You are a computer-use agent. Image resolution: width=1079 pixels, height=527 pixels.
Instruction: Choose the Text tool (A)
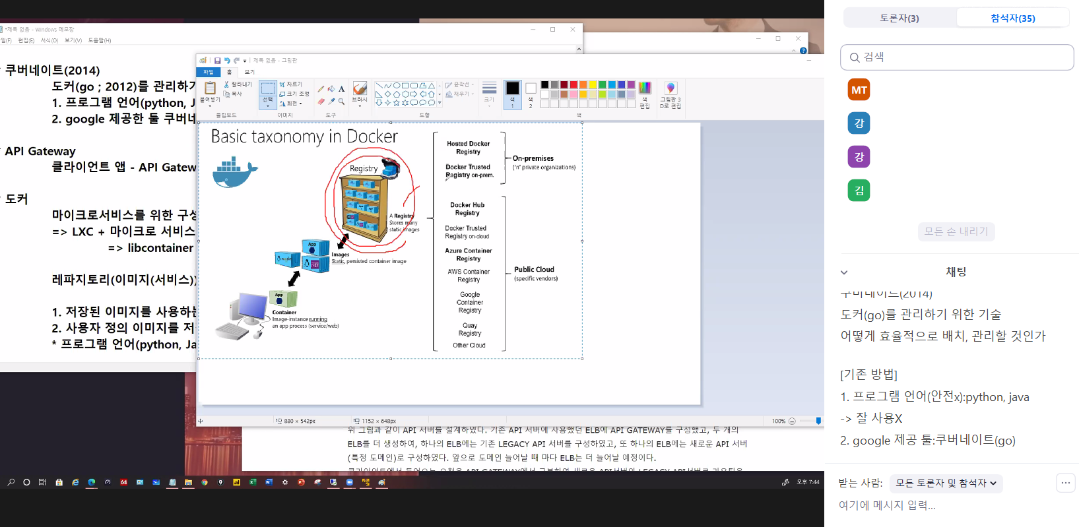click(342, 89)
